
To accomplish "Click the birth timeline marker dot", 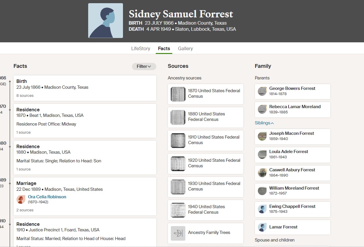I will tap(10, 81).
